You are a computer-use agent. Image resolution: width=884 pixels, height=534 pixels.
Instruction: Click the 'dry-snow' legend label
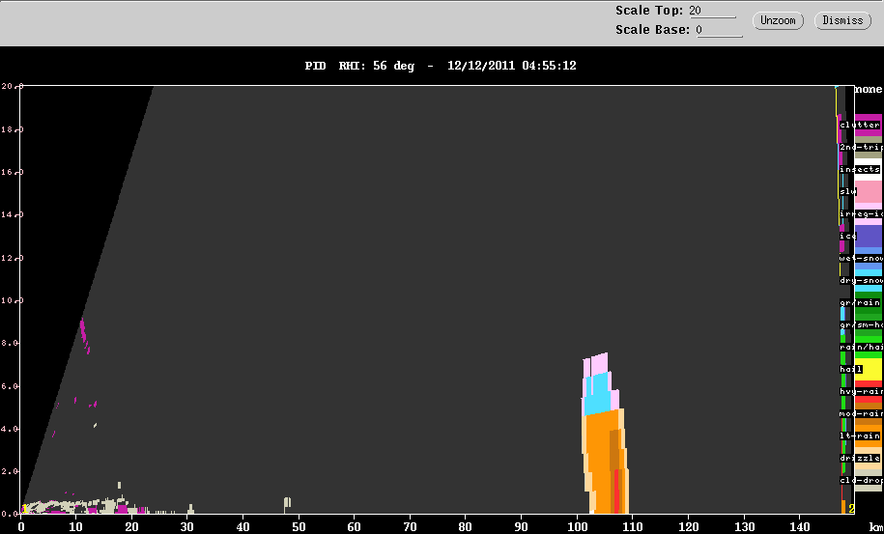pos(861,280)
